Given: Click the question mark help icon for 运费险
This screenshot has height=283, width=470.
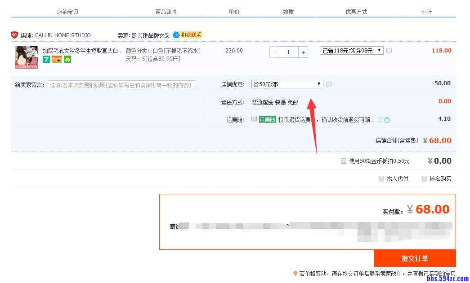Looking at the screenshot, I should (x=387, y=120).
